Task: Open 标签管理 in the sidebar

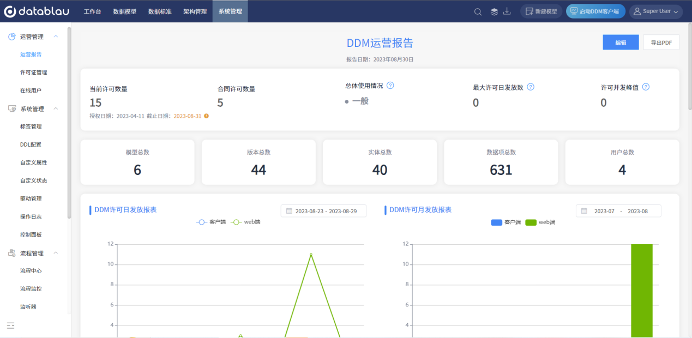Action: [x=31, y=126]
